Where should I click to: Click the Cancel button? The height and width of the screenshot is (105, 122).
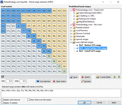click(99, 102)
